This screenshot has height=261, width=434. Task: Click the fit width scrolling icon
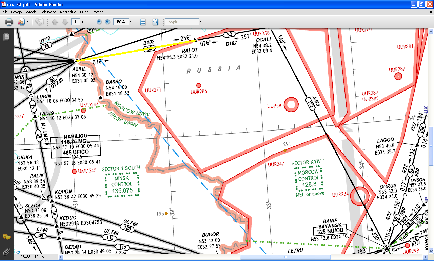143,22
